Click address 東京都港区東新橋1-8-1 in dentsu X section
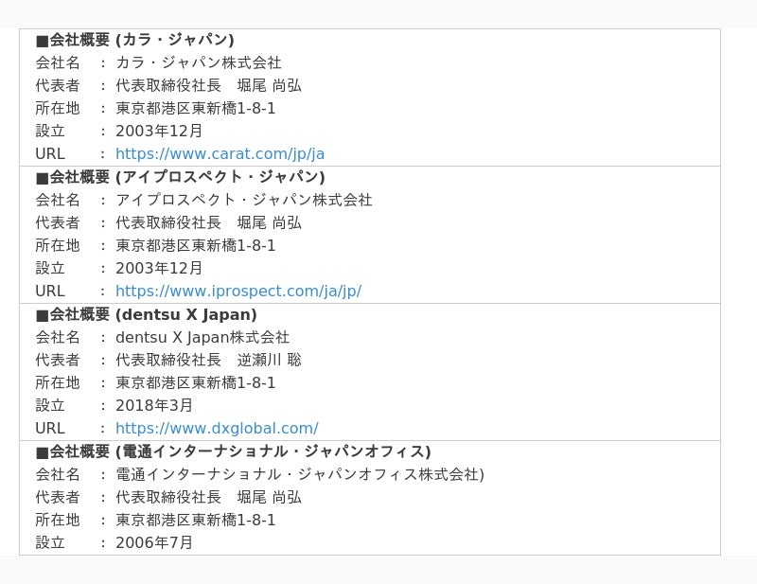Viewport: 757px width, 584px height. coord(196,383)
